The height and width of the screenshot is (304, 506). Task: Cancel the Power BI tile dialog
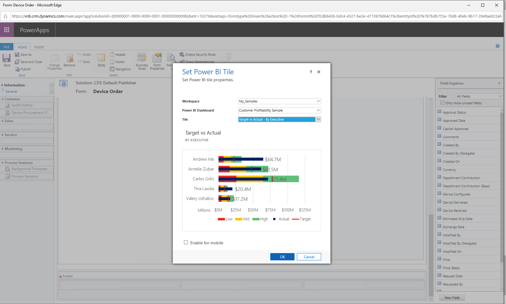[x=309, y=257]
